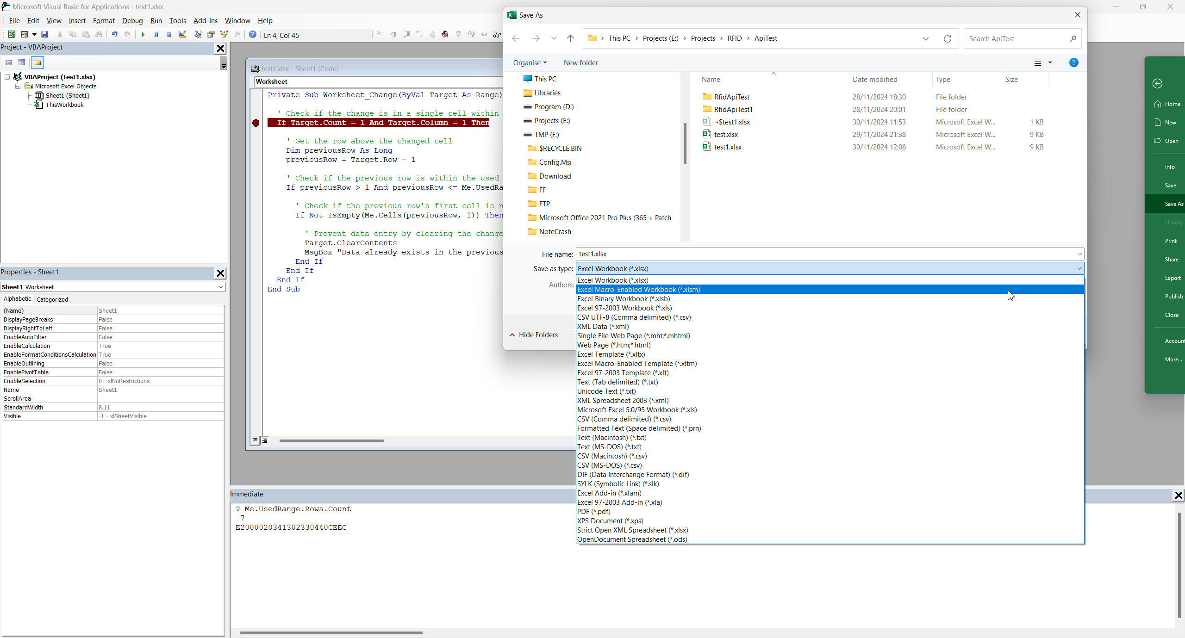Click the code window horizontal scrollbar thumb
This screenshot has height=638, width=1185.
coord(331,440)
